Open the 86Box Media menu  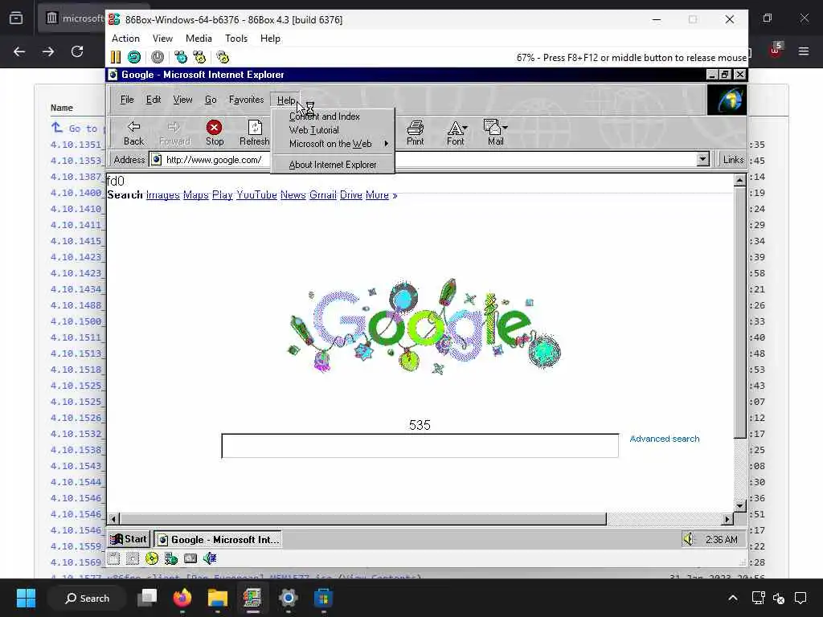pyautogui.click(x=199, y=39)
